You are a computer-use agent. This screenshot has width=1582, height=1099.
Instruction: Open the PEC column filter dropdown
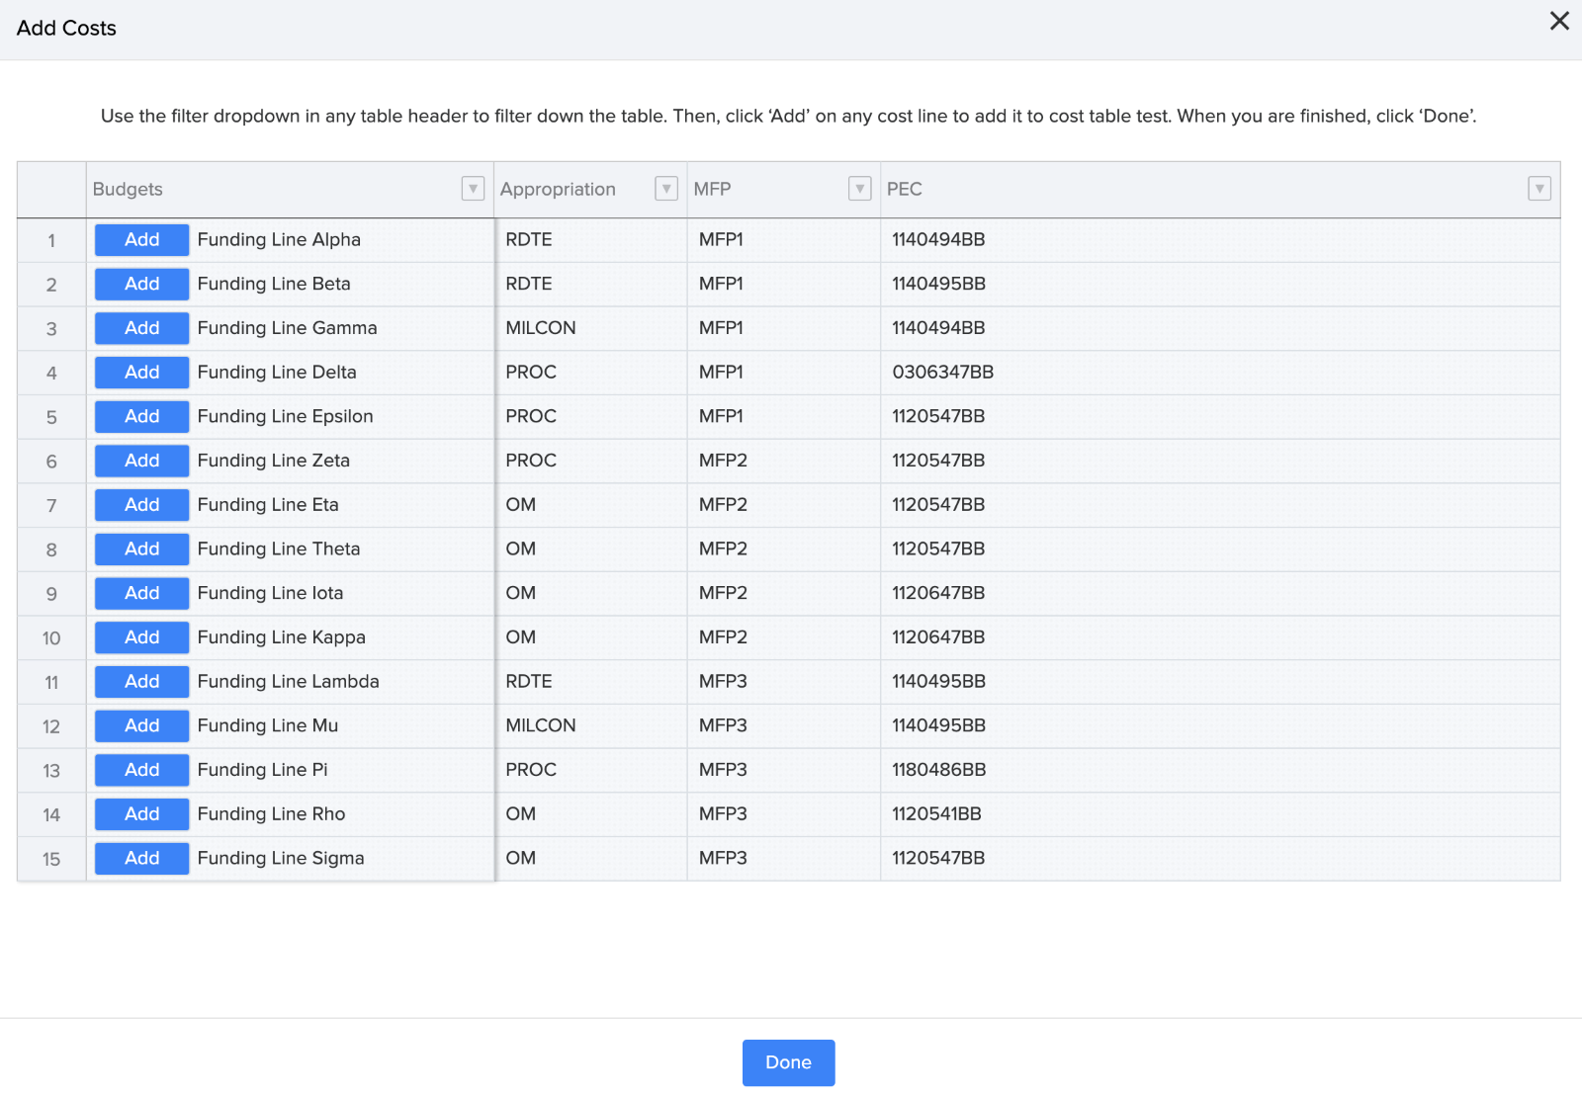coord(1538,189)
